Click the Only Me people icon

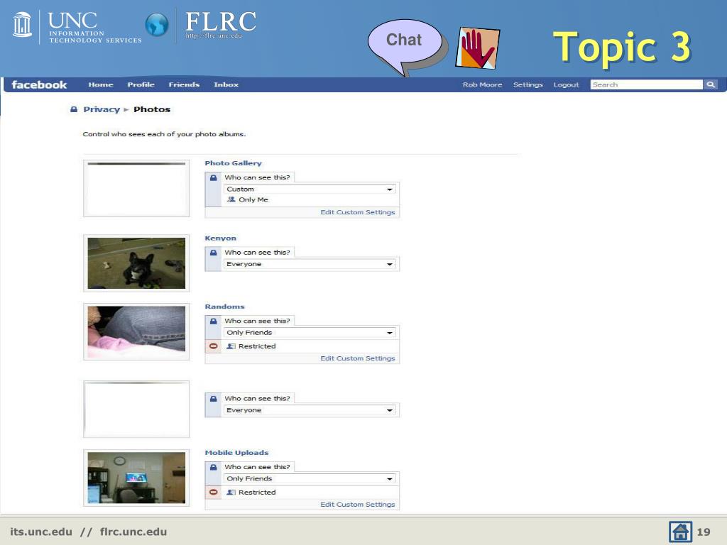point(231,199)
